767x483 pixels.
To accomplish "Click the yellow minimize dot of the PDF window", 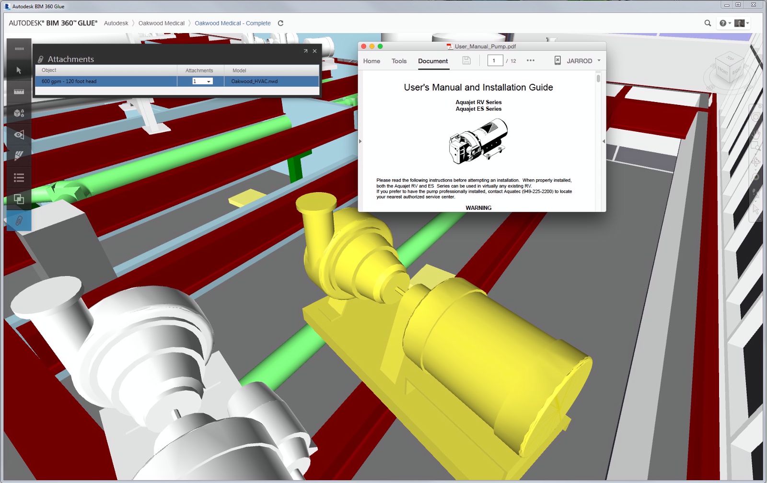I will click(x=372, y=46).
